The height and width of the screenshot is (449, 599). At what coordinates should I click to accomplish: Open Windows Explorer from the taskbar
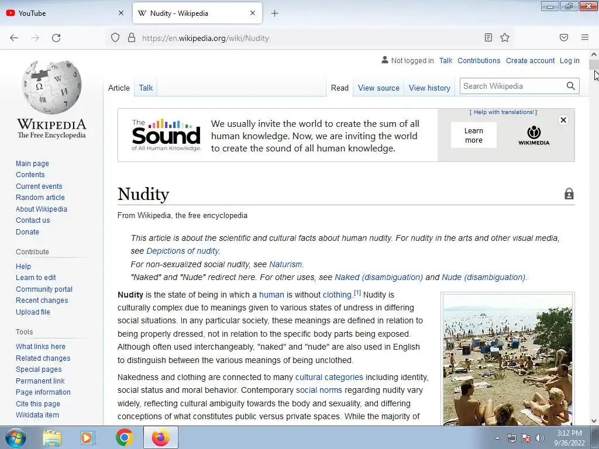tap(52, 438)
